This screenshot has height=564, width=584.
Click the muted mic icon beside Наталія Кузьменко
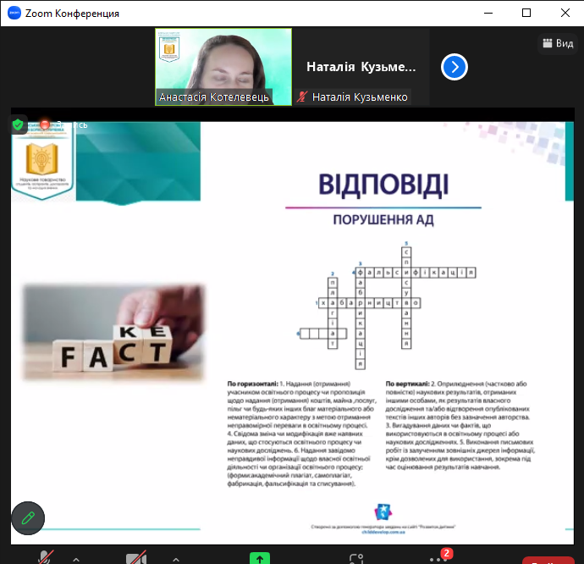(x=301, y=97)
